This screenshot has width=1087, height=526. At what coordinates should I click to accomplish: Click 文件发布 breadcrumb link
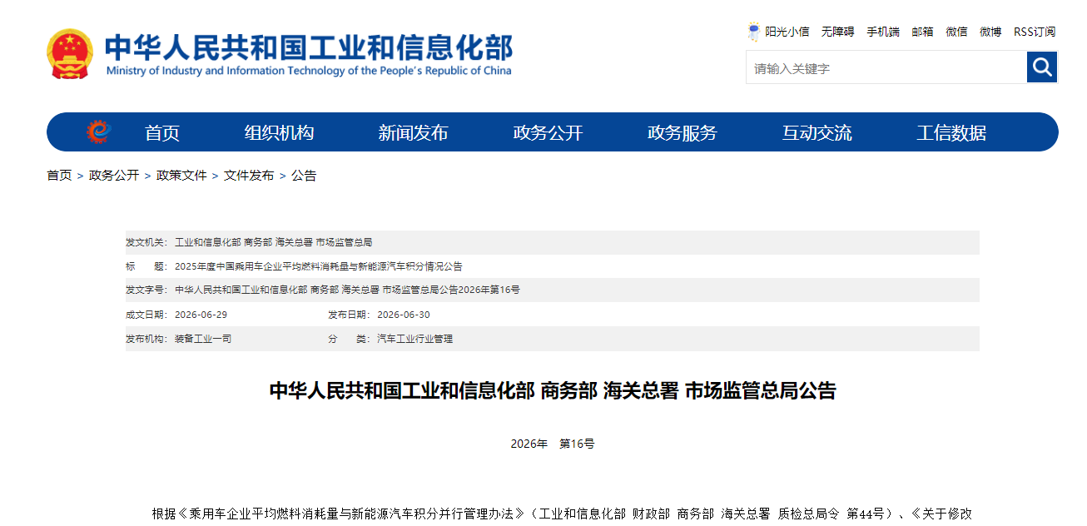coord(249,176)
